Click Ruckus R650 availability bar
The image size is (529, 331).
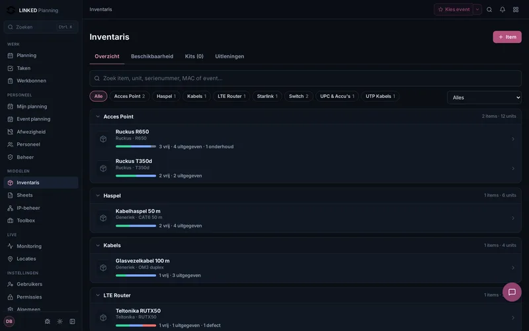pyautogui.click(x=136, y=146)
